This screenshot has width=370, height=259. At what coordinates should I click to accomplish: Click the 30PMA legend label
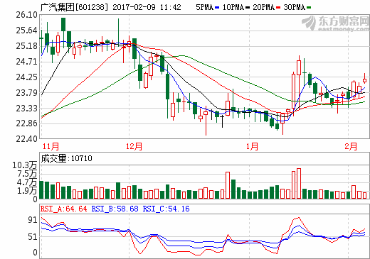[x=295, y=7]
